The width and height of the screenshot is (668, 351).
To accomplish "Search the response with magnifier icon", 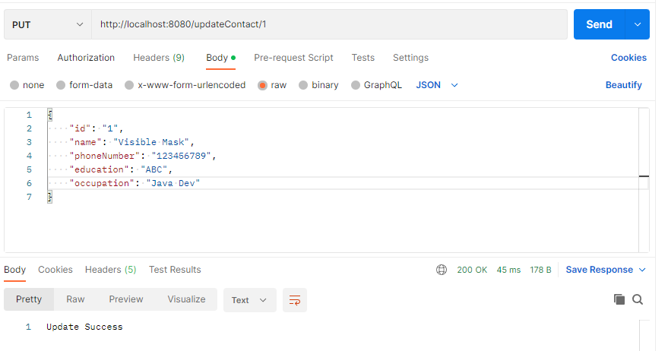I will coord(638,300).
